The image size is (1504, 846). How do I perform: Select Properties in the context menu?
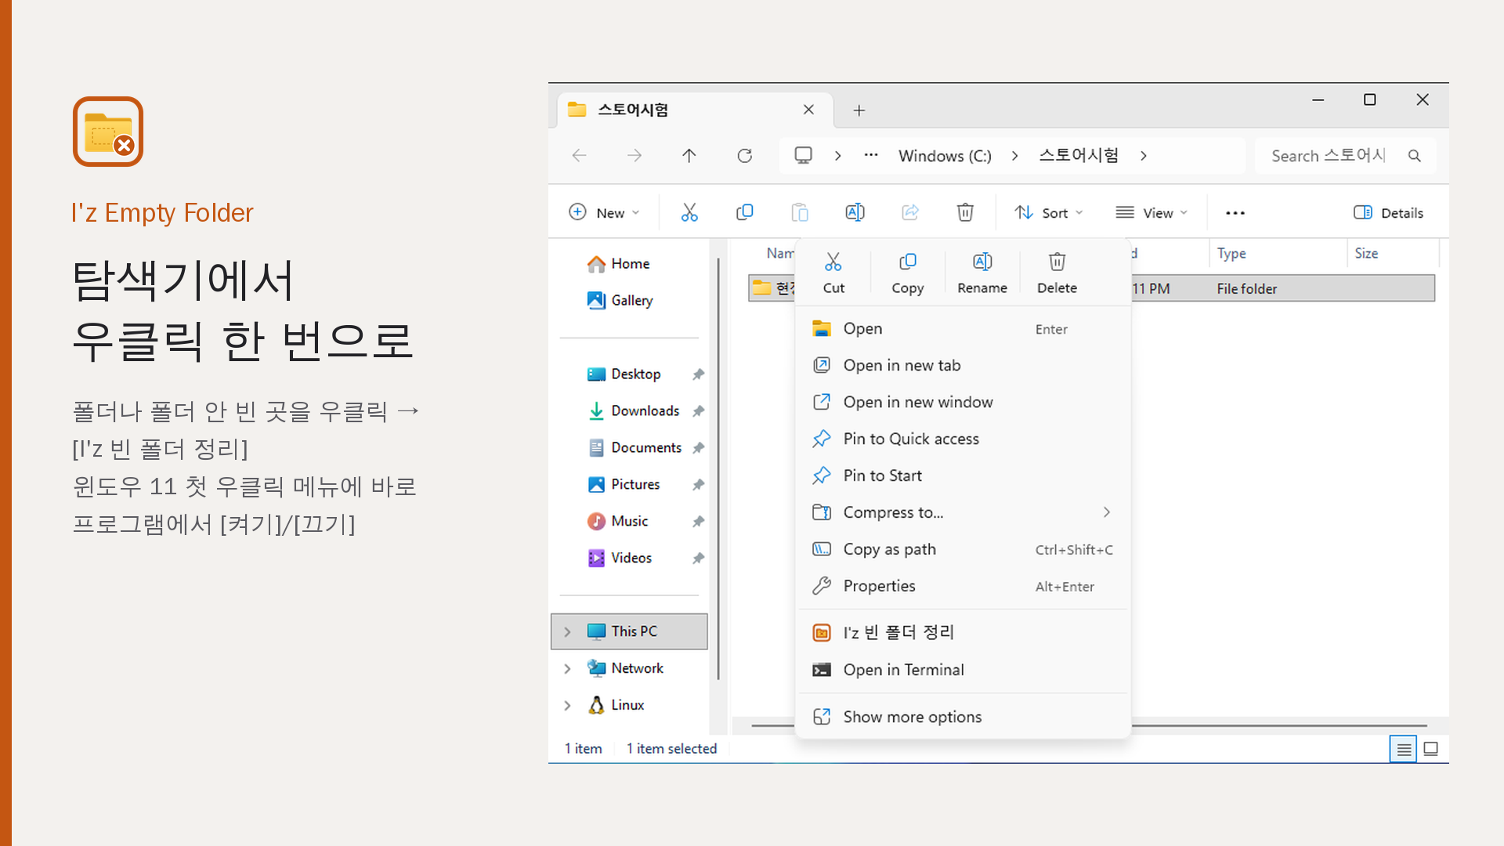[963, 586]
